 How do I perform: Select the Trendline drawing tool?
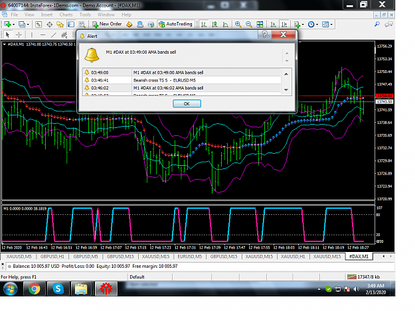[x=54, y=34]
